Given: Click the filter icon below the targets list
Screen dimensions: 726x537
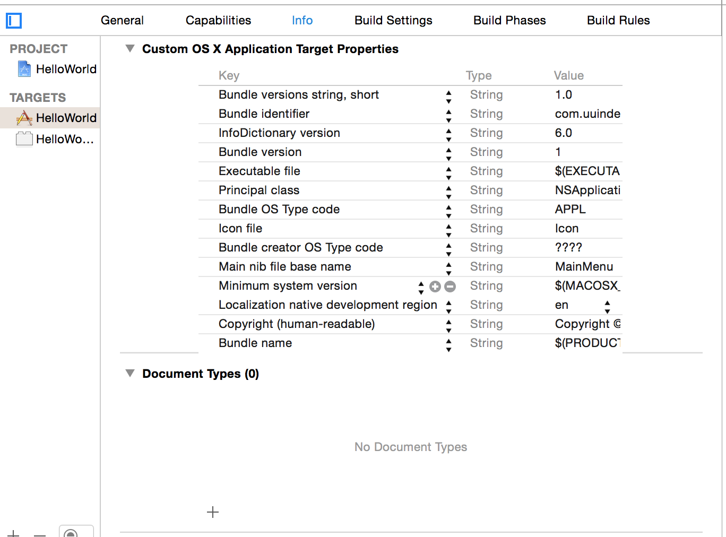Looking at the screenshot, I should 71,532.
